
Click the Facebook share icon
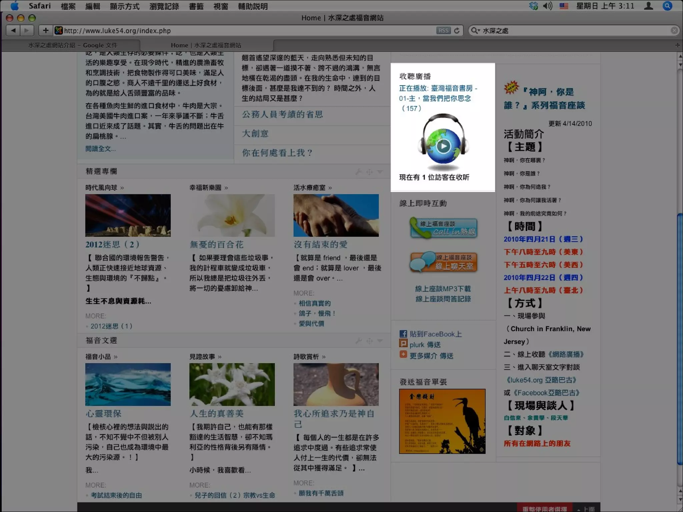pyautogui.click(x=403, y=334)
